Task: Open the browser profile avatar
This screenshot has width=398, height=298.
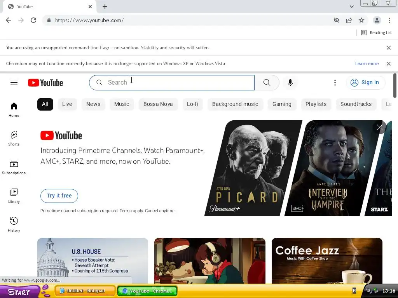Action: coord(377,20)
